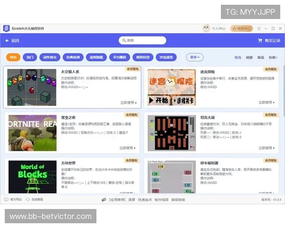Filter by 沙盒建造 category

point(166,57)
